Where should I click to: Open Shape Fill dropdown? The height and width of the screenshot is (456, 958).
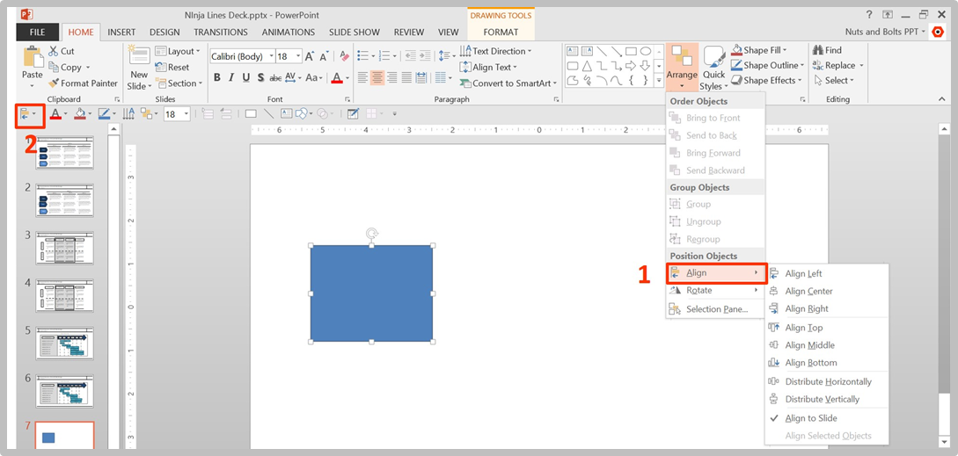[759, 50]
